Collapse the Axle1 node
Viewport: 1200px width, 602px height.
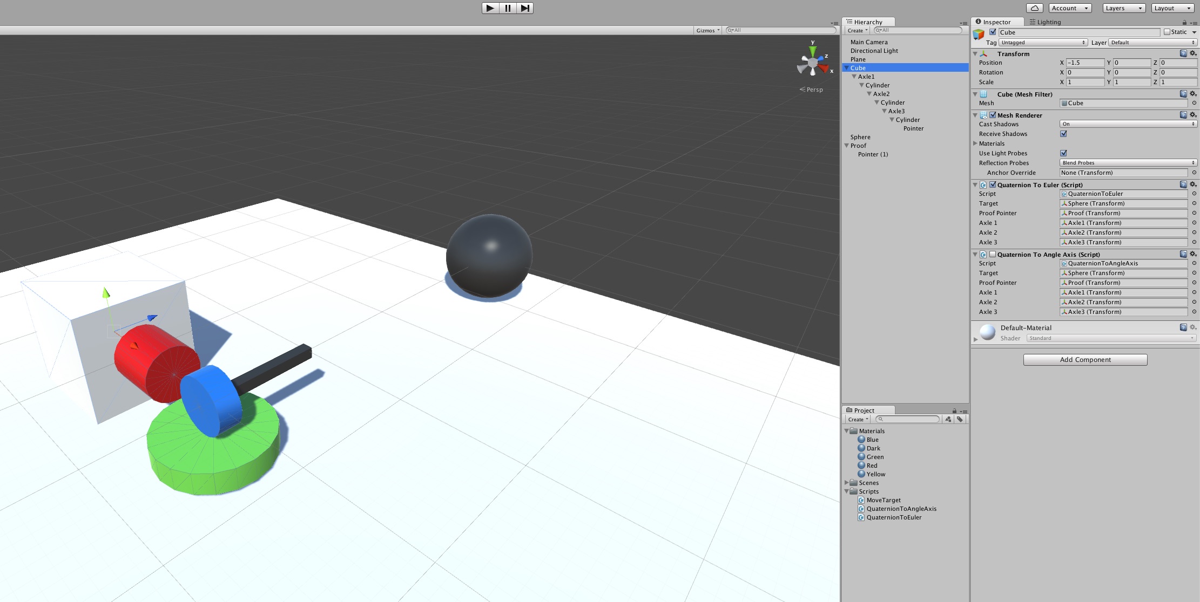[x=854, y=77]
